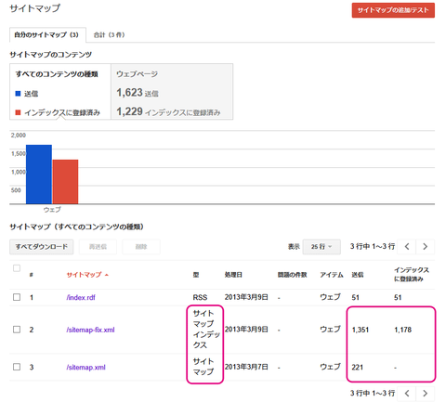The width and height of the screenshot is (446, 402).
Task: Sort by 処理日 column header
Action: point(233,275)
